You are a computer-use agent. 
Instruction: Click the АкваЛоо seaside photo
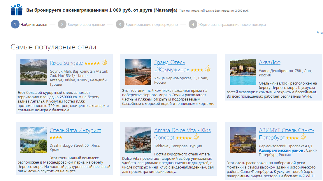point(243,72)
